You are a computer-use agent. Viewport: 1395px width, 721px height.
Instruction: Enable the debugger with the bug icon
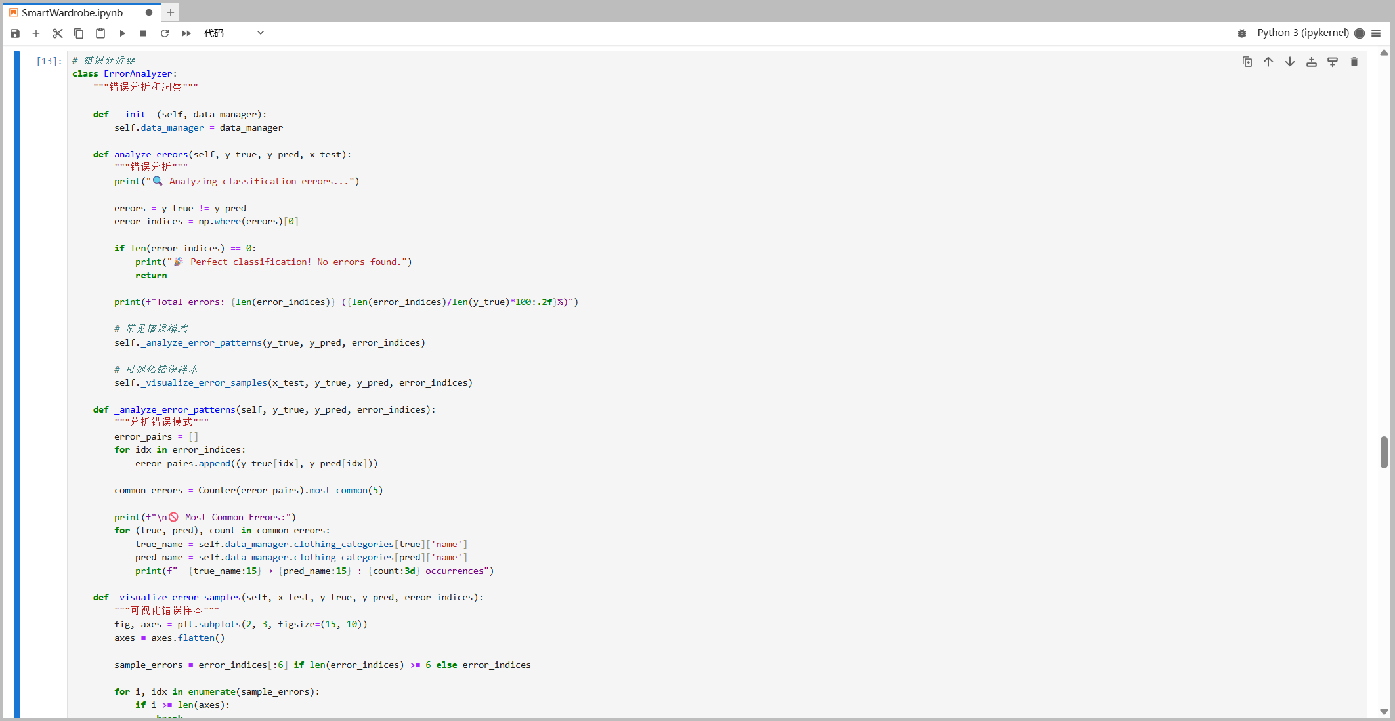(1241, 33)
